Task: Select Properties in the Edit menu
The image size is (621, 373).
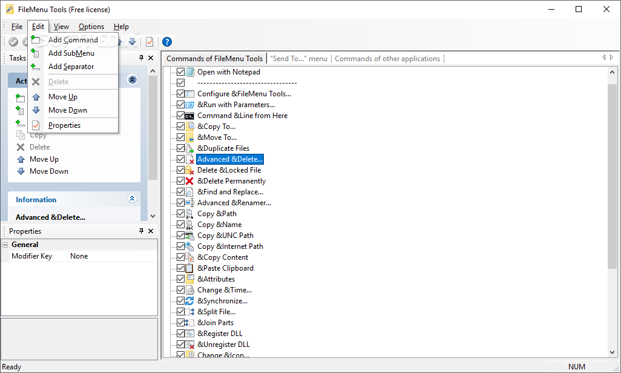Action: (73, 125)
